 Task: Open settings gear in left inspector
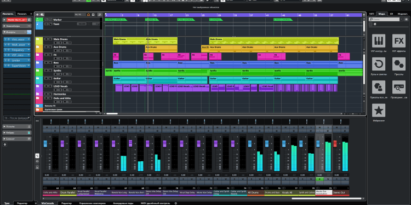(x=4, y=144)
